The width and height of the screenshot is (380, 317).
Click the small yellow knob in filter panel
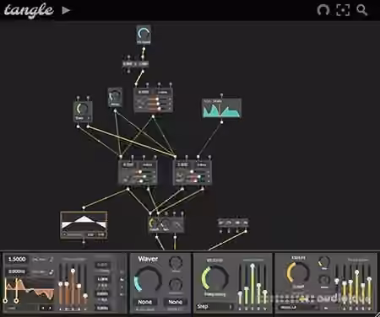click(324, 262)
